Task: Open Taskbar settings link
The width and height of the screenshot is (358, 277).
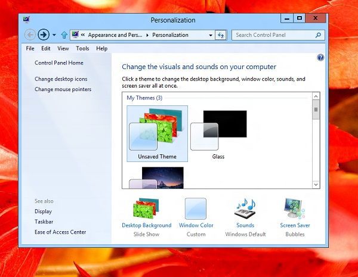Action: pos(44,222)
